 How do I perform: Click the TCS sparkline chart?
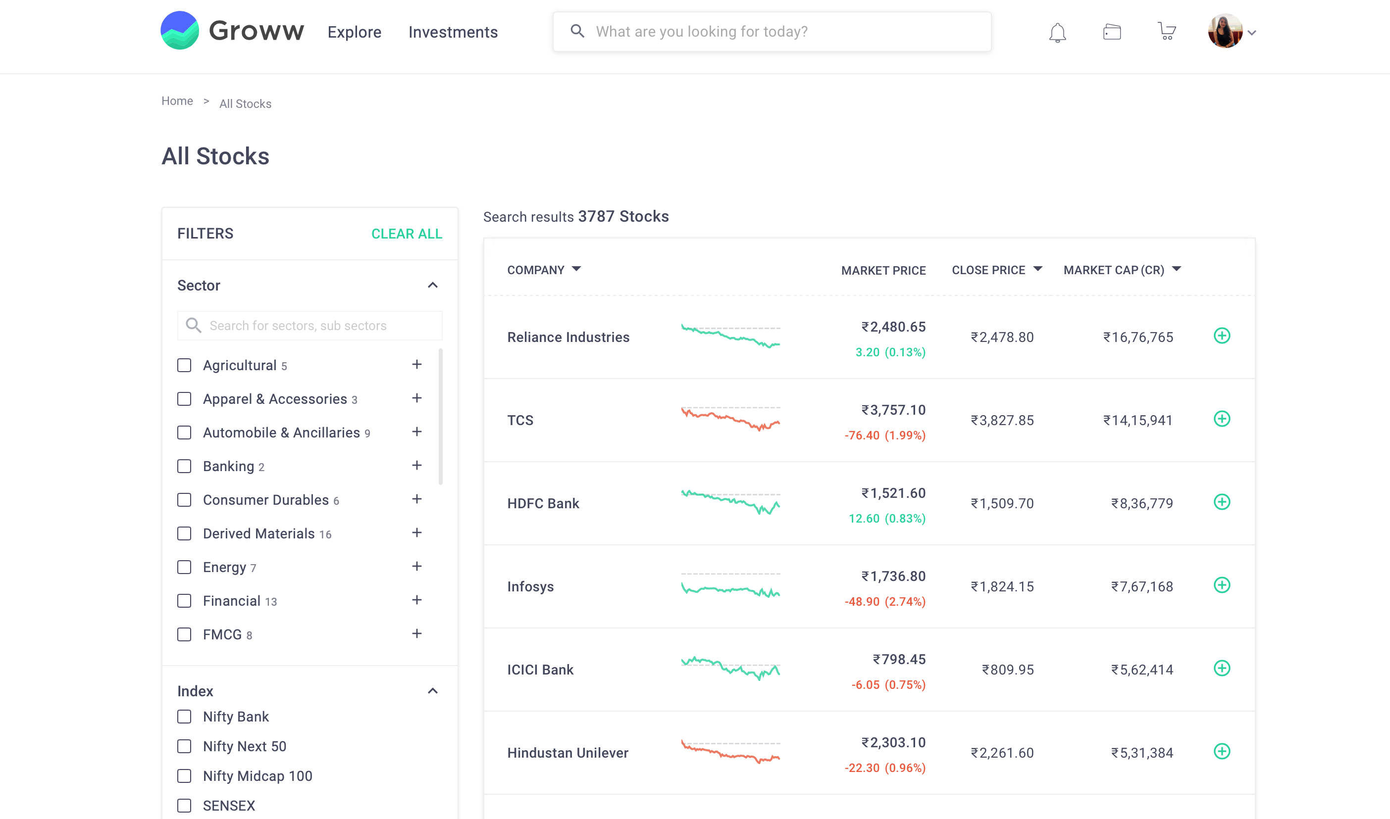tap(730, 419)
